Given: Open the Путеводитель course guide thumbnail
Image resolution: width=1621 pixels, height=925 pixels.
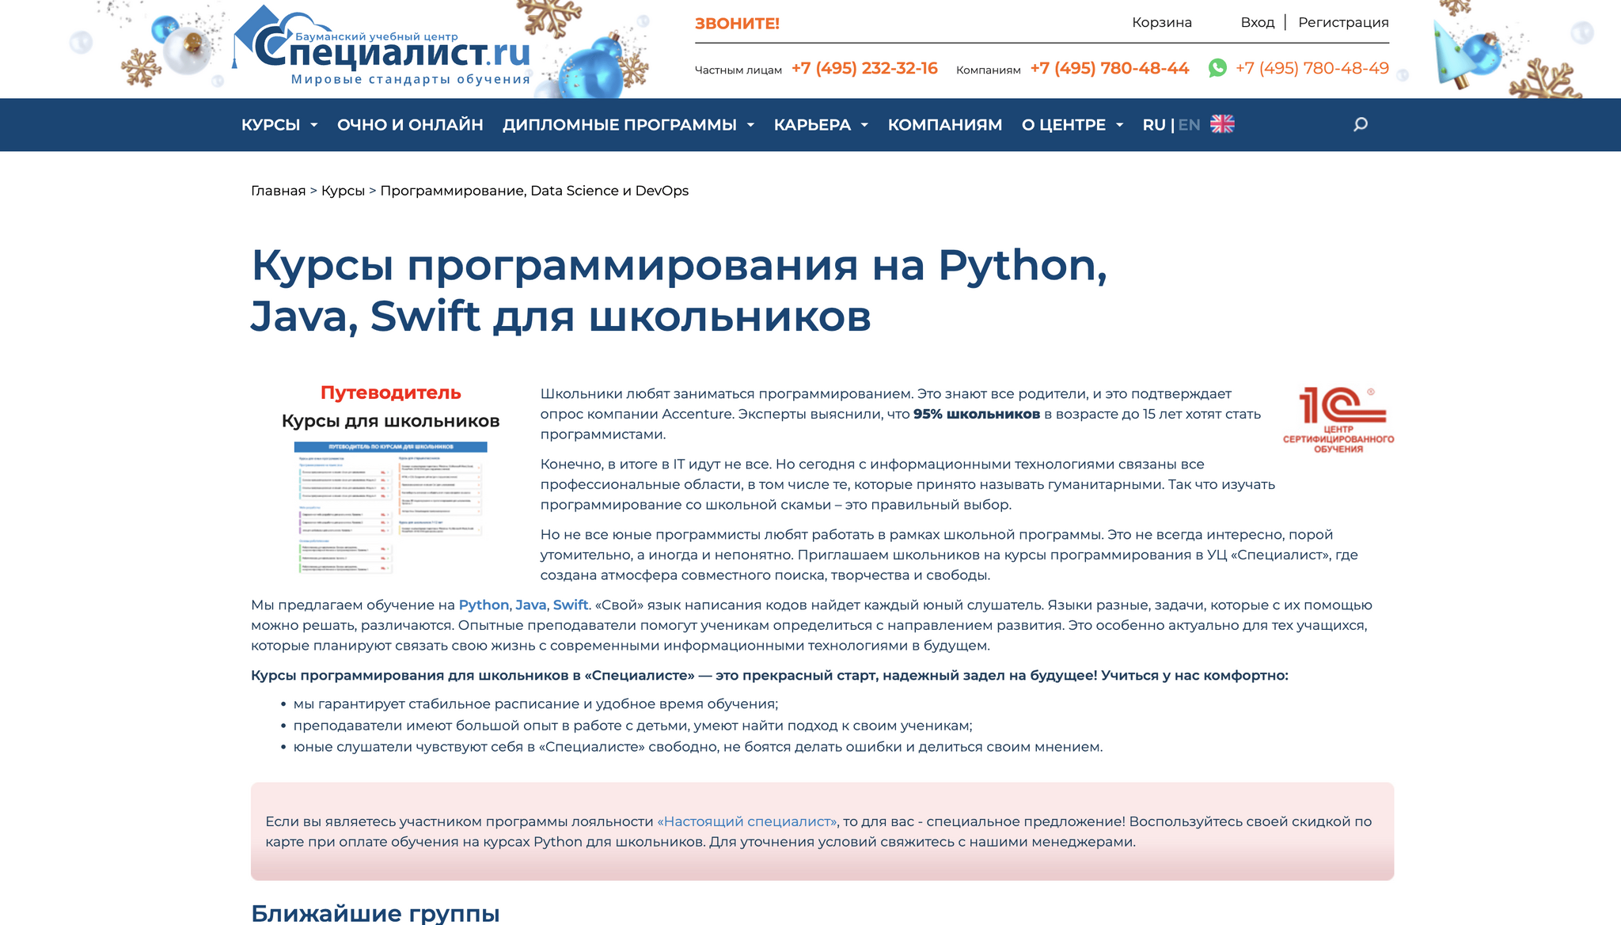Looking at the screenshot, I should (390, 507).
